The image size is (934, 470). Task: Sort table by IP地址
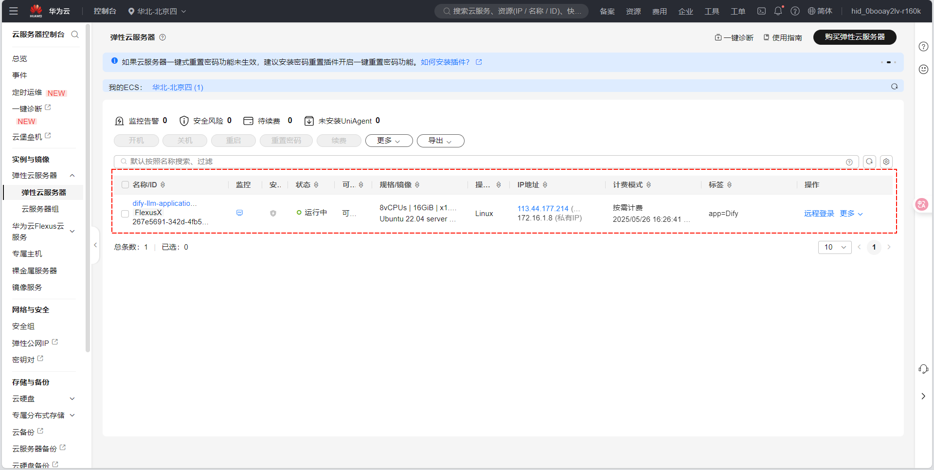(545, 185)
